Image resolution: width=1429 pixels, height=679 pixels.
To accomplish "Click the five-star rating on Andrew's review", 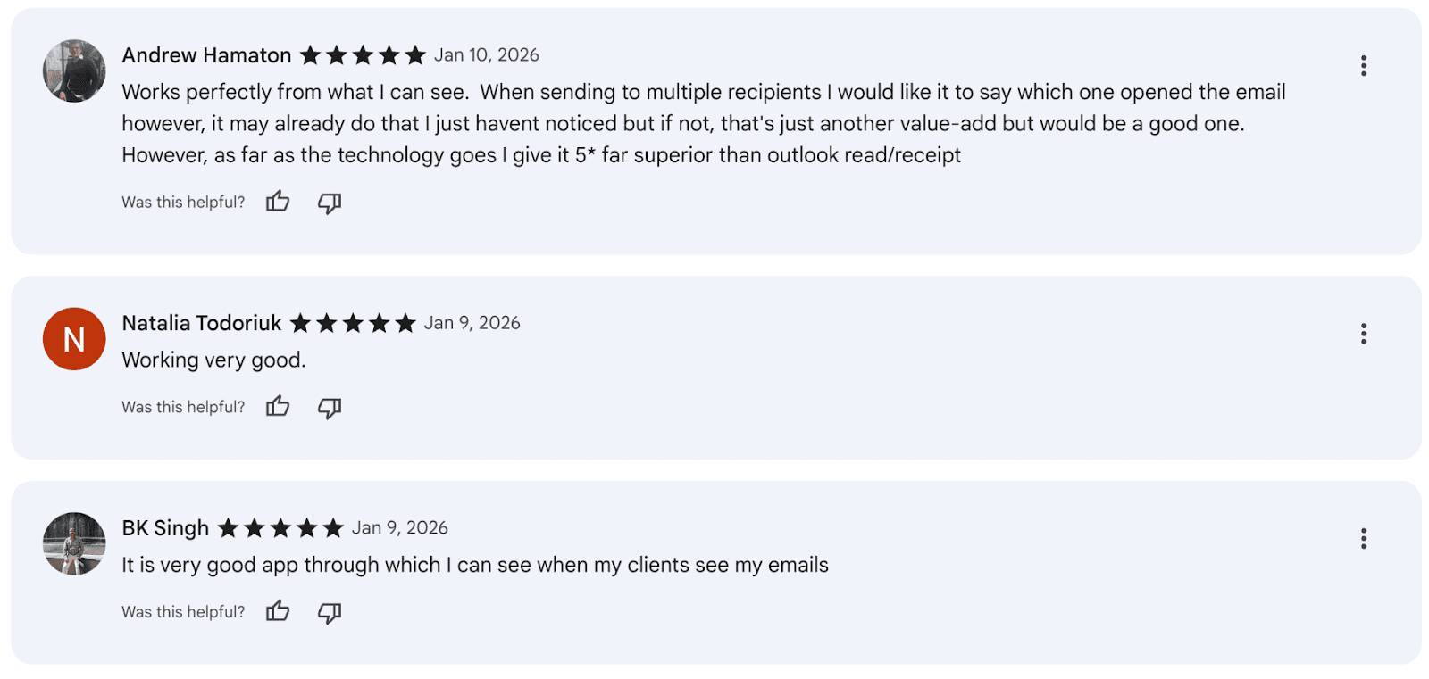I will (363, 55).
